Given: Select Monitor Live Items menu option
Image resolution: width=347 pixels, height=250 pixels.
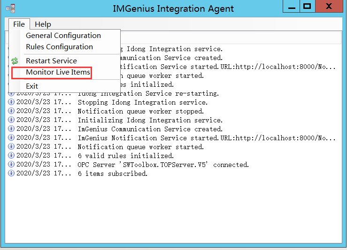Looking at the screenshot, I should [x=58, y=72].
